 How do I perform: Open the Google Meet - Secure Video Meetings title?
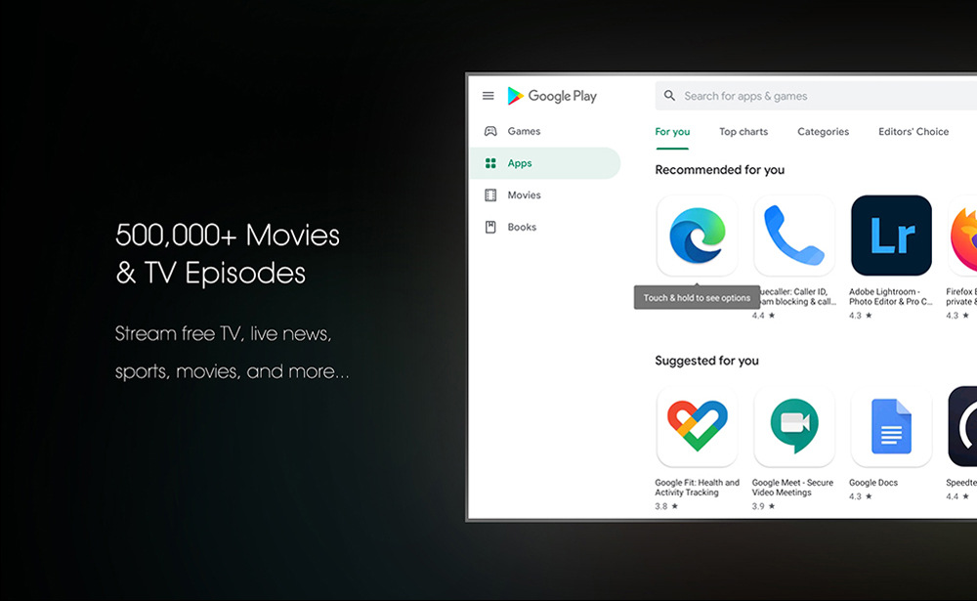[792, 488]
